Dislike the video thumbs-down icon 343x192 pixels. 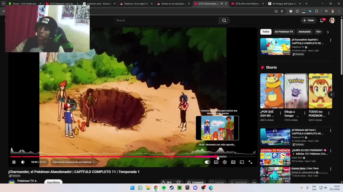[178, 182]
